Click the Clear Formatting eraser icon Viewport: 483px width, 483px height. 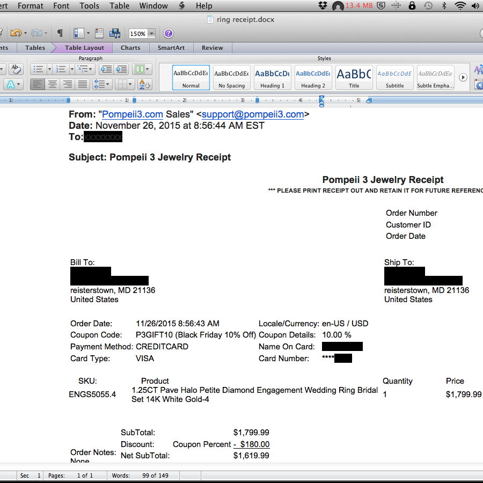click(x=16, y=69)
